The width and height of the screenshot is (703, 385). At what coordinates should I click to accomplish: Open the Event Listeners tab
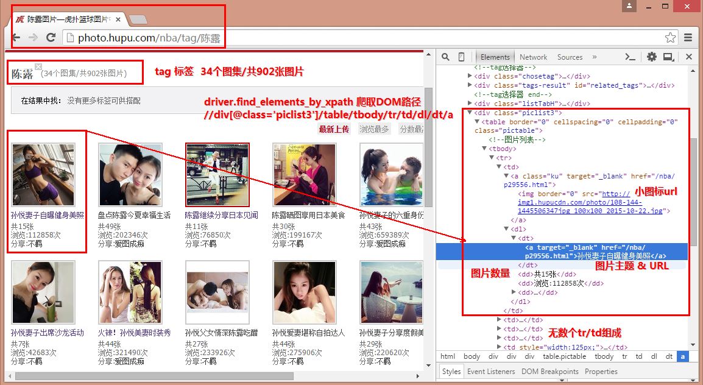(491, 372)
